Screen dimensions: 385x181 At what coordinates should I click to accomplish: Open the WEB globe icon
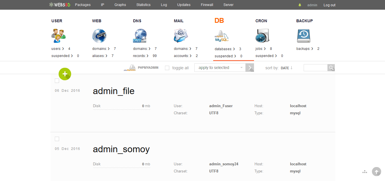[99, 36]
